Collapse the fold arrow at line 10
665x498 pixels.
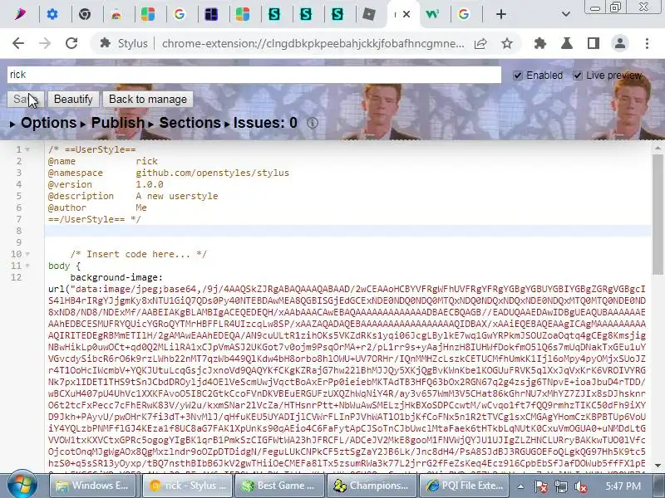click(27, 254)
